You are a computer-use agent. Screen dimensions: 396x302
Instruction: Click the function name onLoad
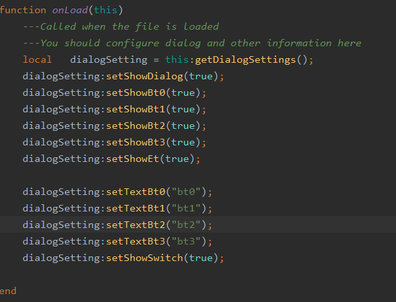tap(69, 10)
